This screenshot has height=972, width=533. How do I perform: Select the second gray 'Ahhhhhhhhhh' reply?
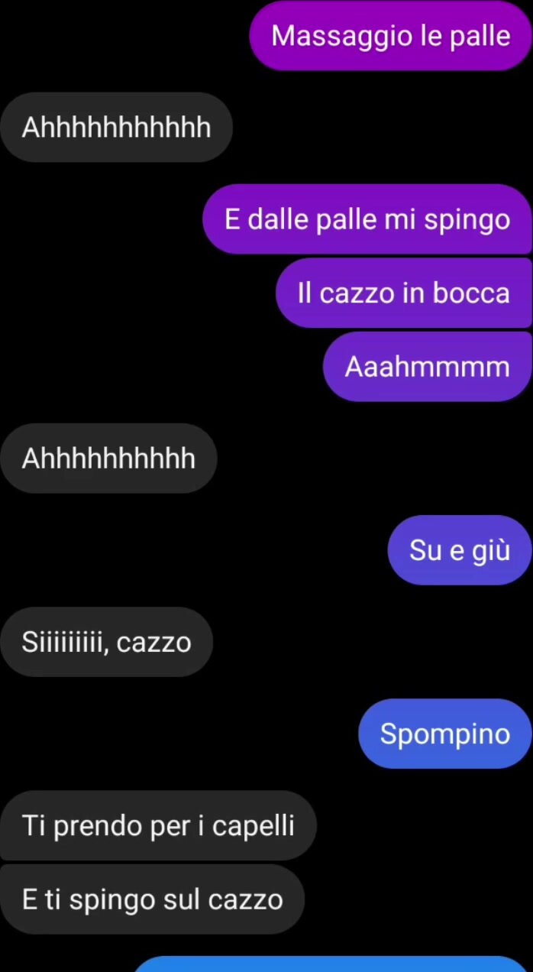(108, 458)
